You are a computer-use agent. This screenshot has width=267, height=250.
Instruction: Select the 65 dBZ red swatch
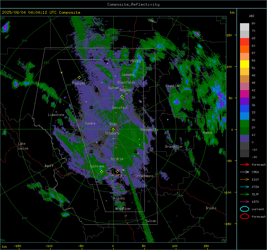244,42
